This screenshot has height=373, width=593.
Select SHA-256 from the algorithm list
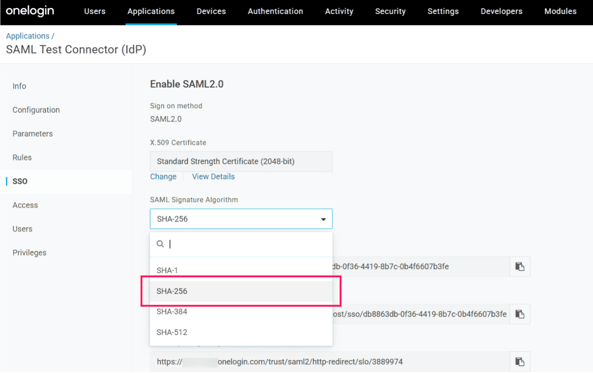point(241,291)
